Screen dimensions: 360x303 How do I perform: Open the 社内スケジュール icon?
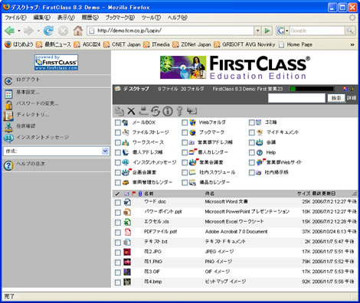coord(192,172)
